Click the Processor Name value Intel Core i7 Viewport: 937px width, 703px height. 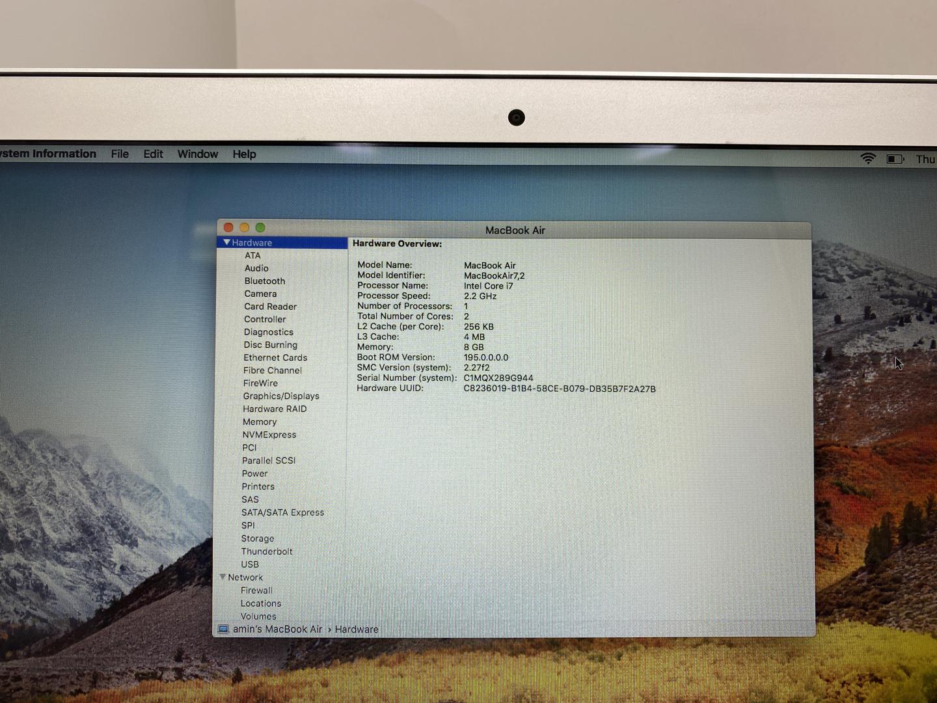[x=488, y=286]
